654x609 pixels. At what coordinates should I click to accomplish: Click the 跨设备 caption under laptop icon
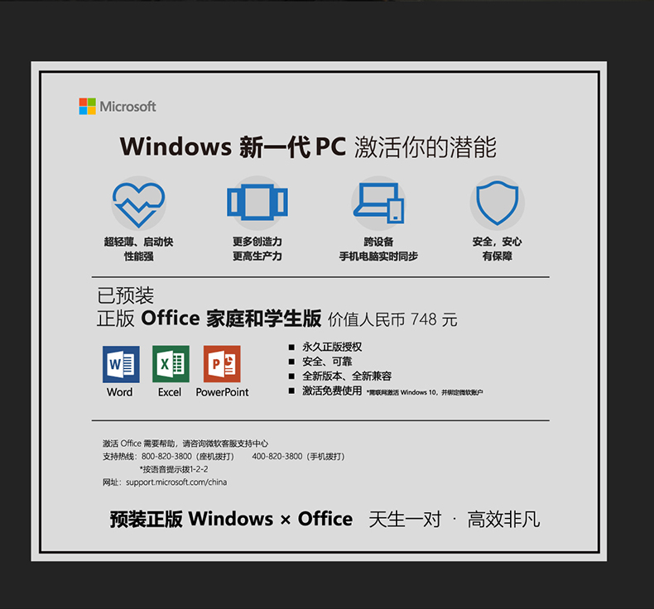pyautogui.click(x=378, y=242)
